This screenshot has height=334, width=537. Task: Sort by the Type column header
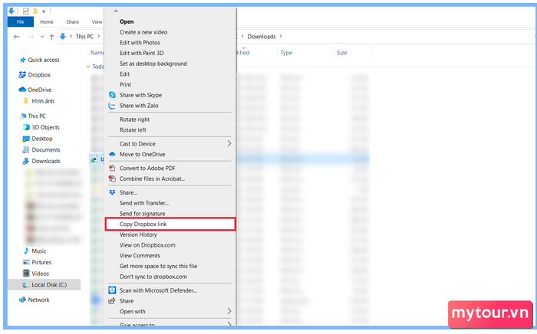(x=286, y=53)
